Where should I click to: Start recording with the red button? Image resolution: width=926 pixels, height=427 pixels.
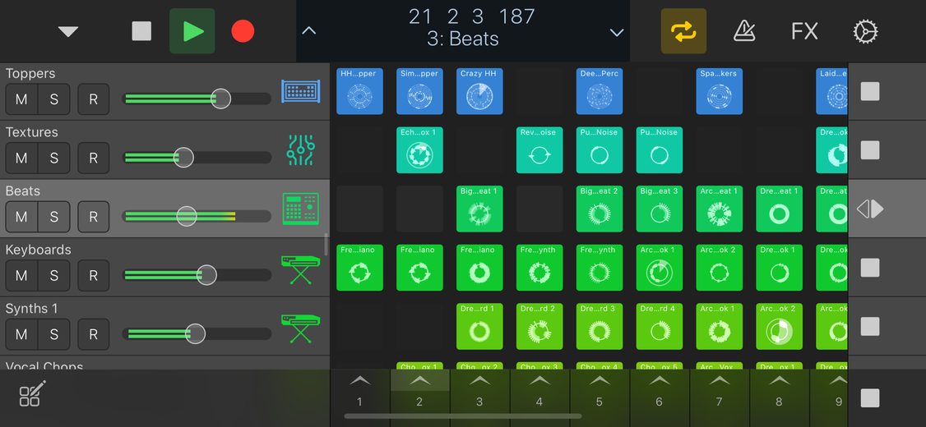click(243, 30)
